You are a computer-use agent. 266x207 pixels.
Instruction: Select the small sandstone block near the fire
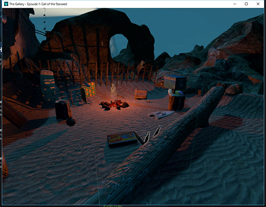coord(141,94)
